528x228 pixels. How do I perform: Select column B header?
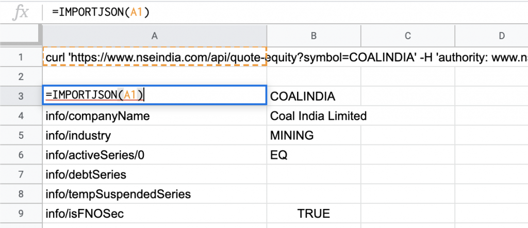313,36
